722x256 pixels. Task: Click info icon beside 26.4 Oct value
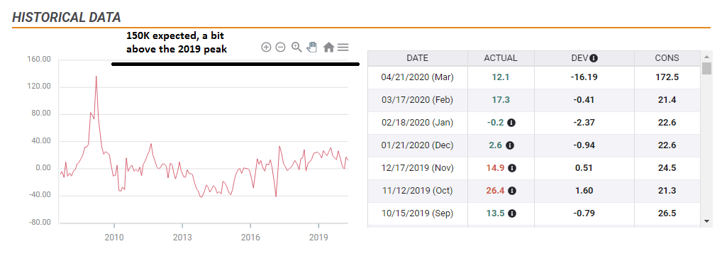512,191
